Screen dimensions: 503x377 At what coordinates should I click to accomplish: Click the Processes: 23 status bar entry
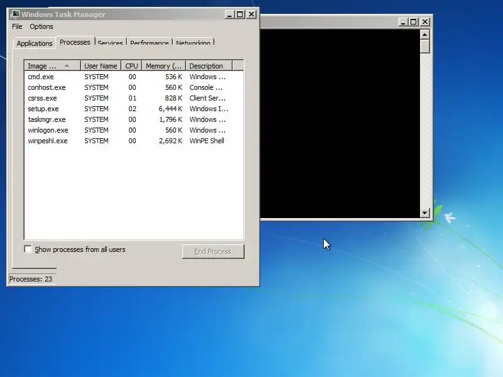coord(31,279)
